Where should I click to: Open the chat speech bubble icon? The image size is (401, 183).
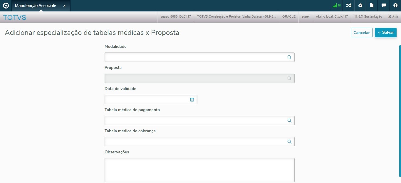tap(383, 6)
